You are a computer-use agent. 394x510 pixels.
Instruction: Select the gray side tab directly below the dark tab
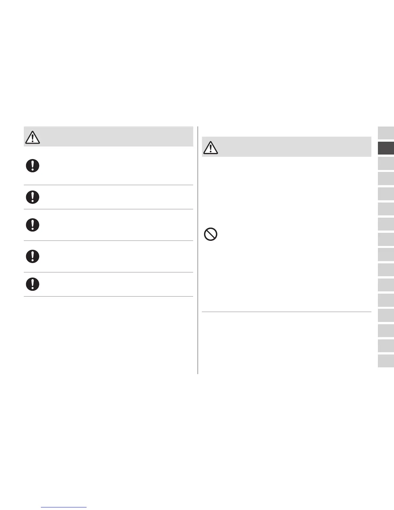[x=386, y=163]
